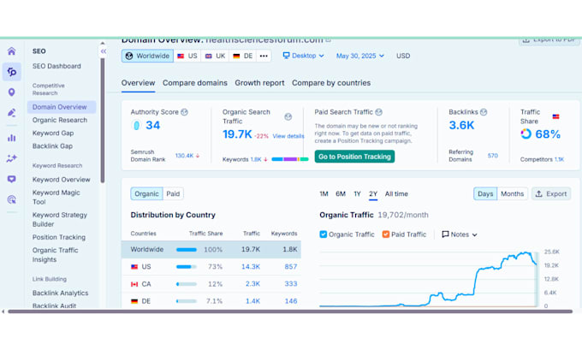Open Backlink Gap in sidebar
Screen dimensions: 582x350
52,145
